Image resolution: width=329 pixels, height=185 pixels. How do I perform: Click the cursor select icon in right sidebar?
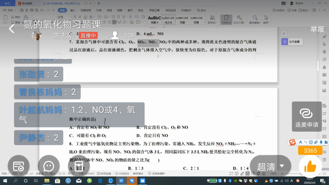click(x=324, y=44)
